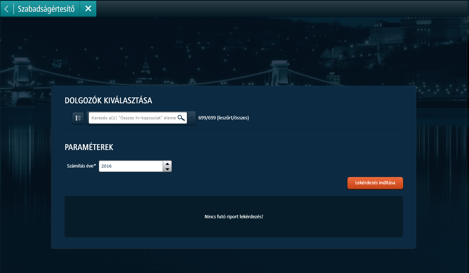Select the 2016 value in year box
The image size is (469, 273).
(106, 166)
